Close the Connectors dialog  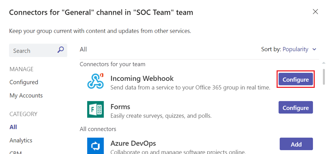(x=315, y=12)
